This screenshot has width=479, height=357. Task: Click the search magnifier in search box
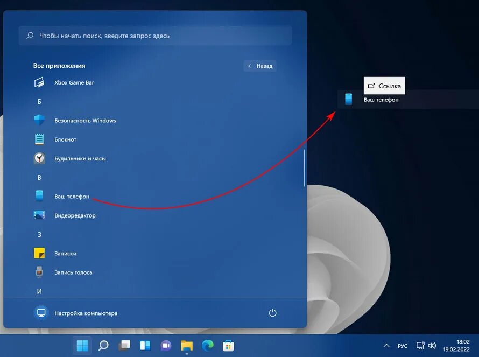click(x=30, y=36)
